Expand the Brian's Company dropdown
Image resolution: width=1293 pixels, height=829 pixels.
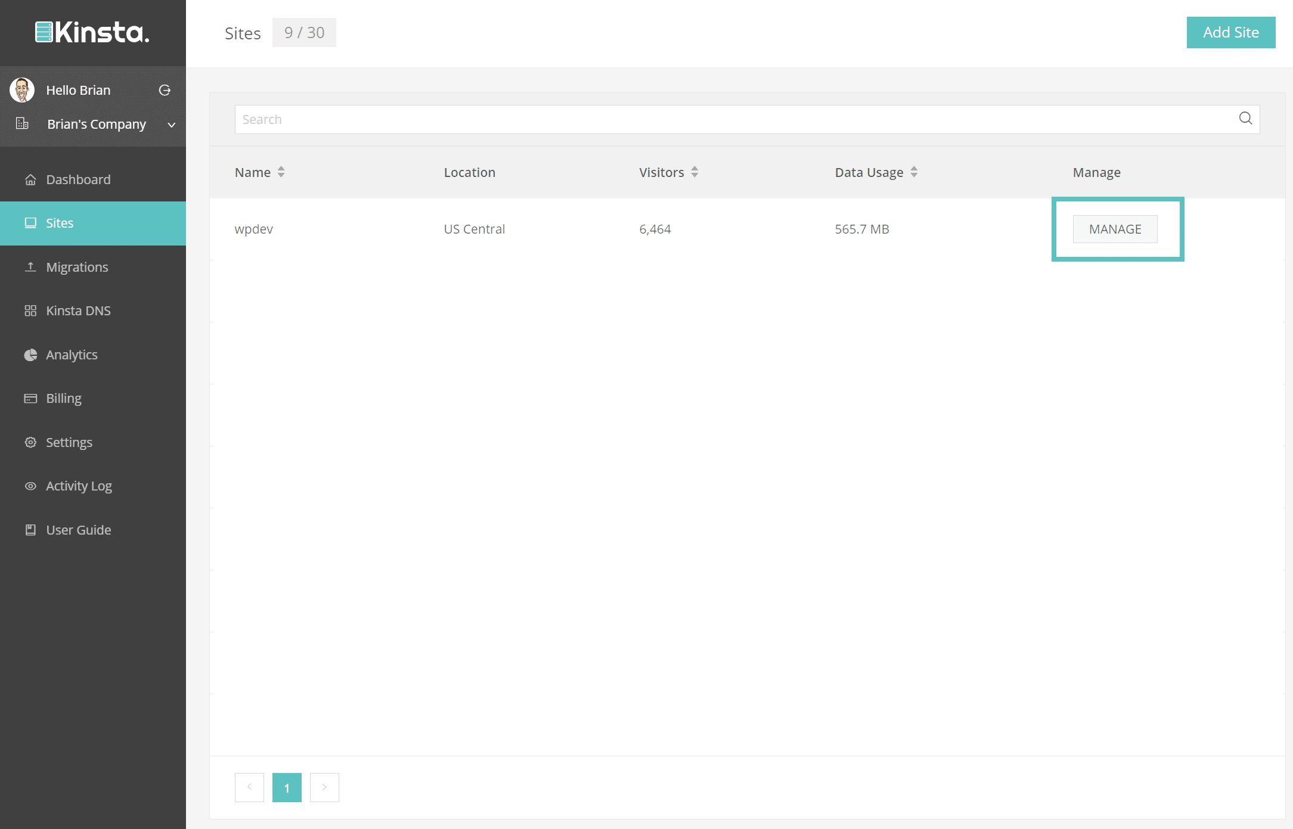[x=171, y=125]
